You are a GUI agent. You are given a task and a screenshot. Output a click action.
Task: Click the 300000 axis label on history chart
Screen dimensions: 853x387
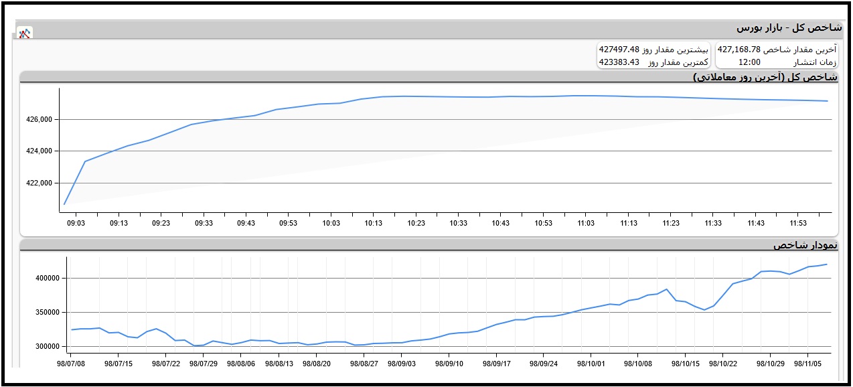point(47,347)
